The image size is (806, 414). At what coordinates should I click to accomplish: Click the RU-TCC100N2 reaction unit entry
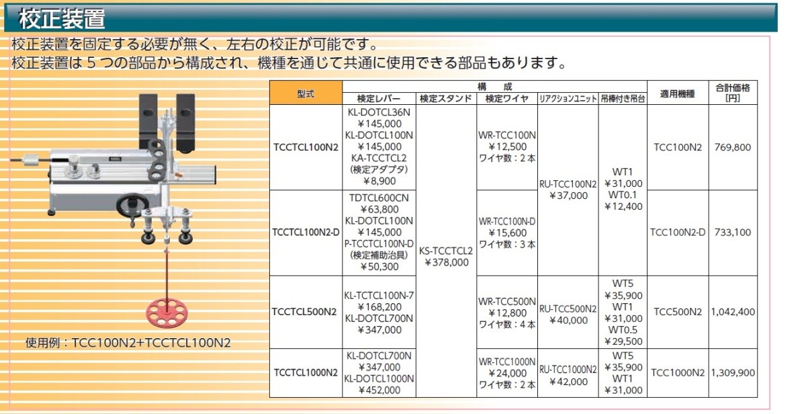pos(568,183)
